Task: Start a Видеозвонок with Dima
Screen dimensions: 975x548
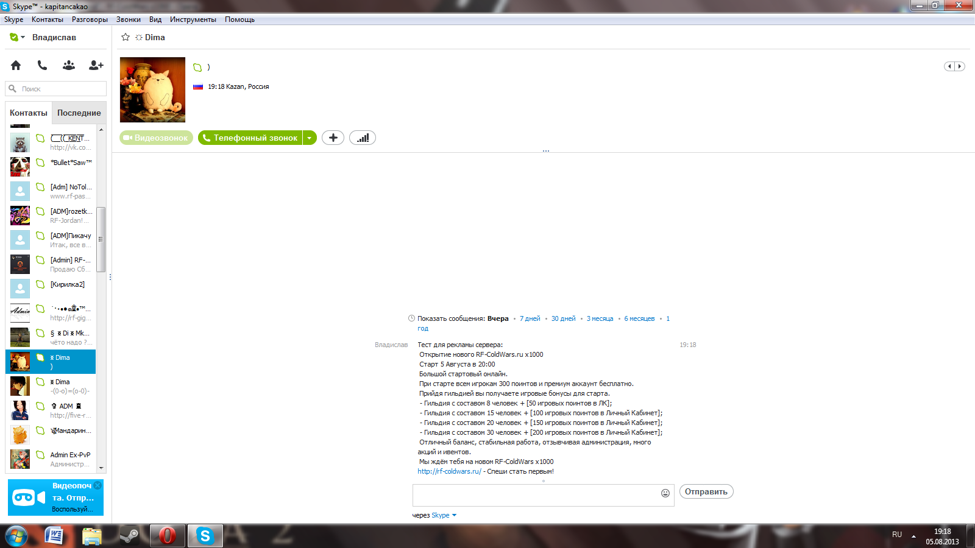Action: pyautogui.click(x=156, y=138)
